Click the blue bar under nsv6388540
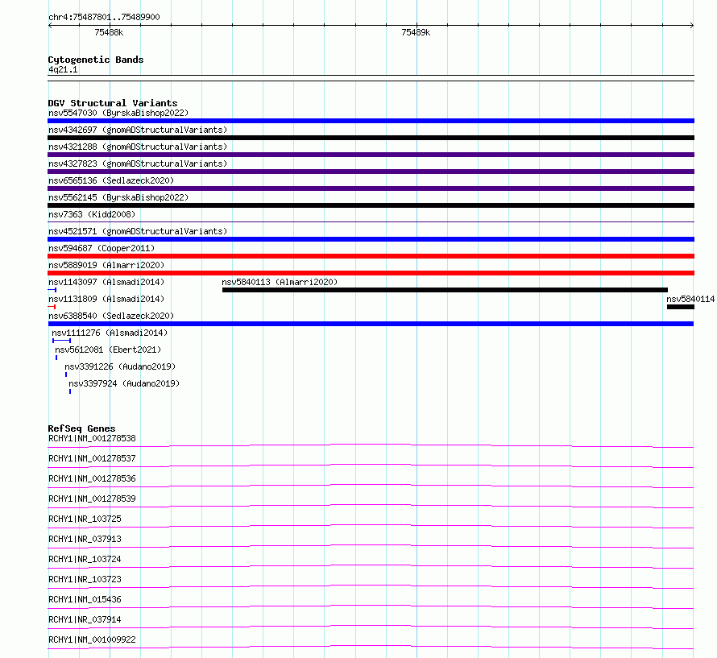 (x=371, y=324)
